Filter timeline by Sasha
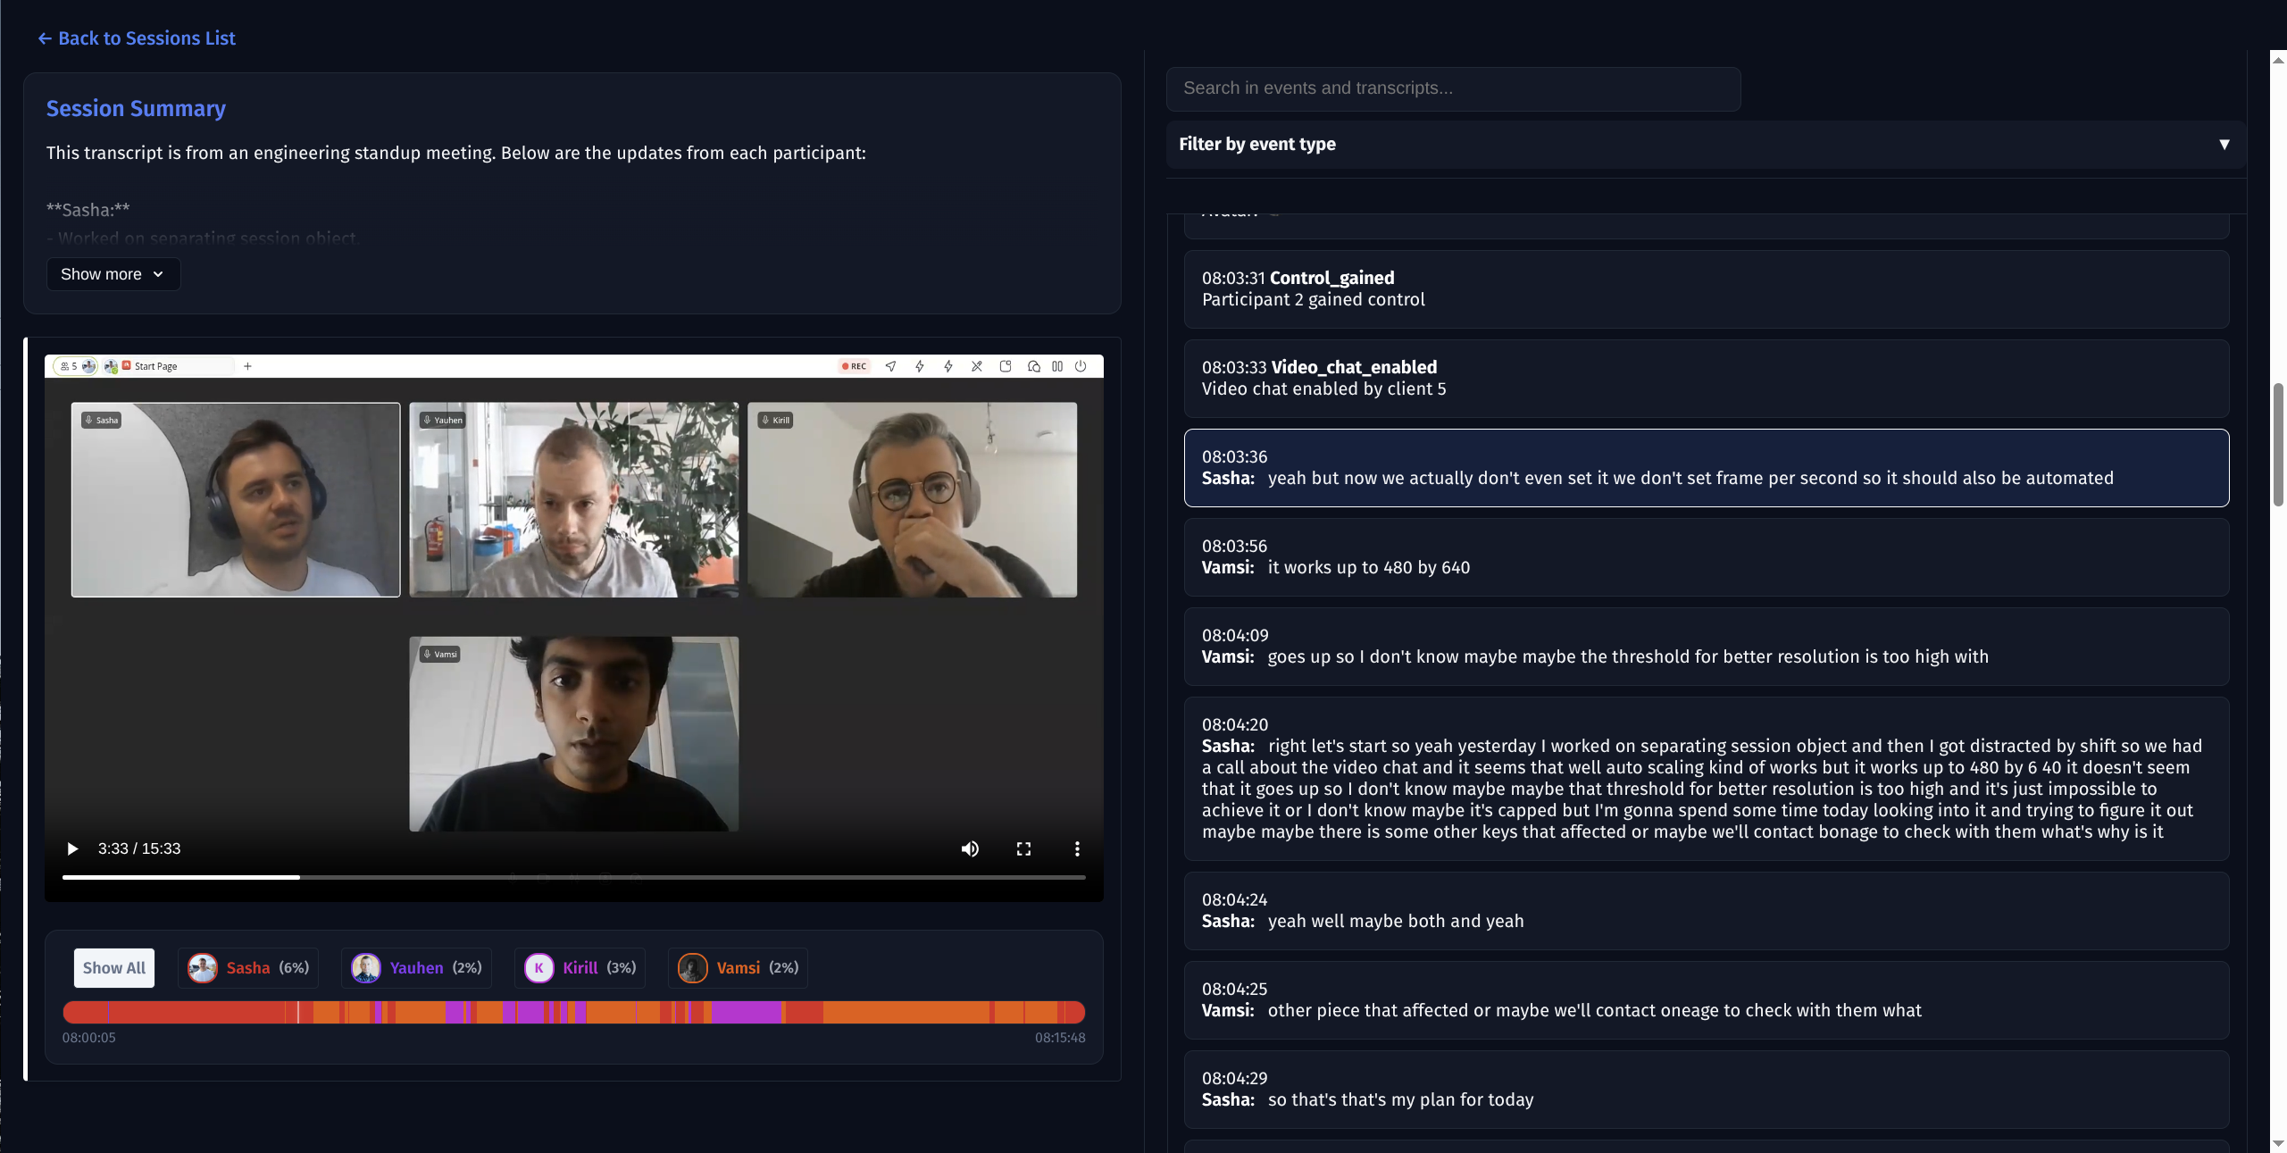This screenshot has height=1153, width=2287. coord(248,968)
